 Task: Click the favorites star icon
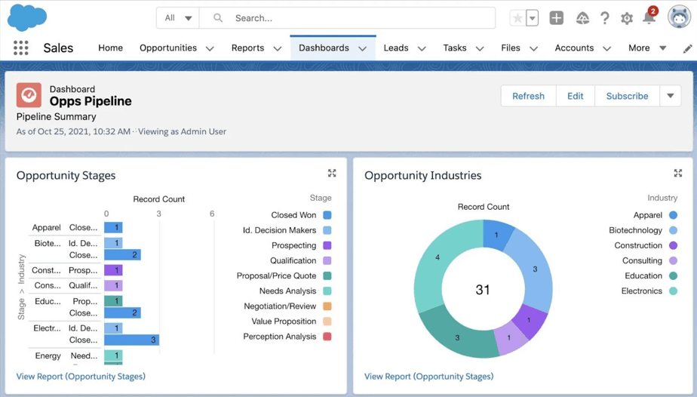(517, 18)
